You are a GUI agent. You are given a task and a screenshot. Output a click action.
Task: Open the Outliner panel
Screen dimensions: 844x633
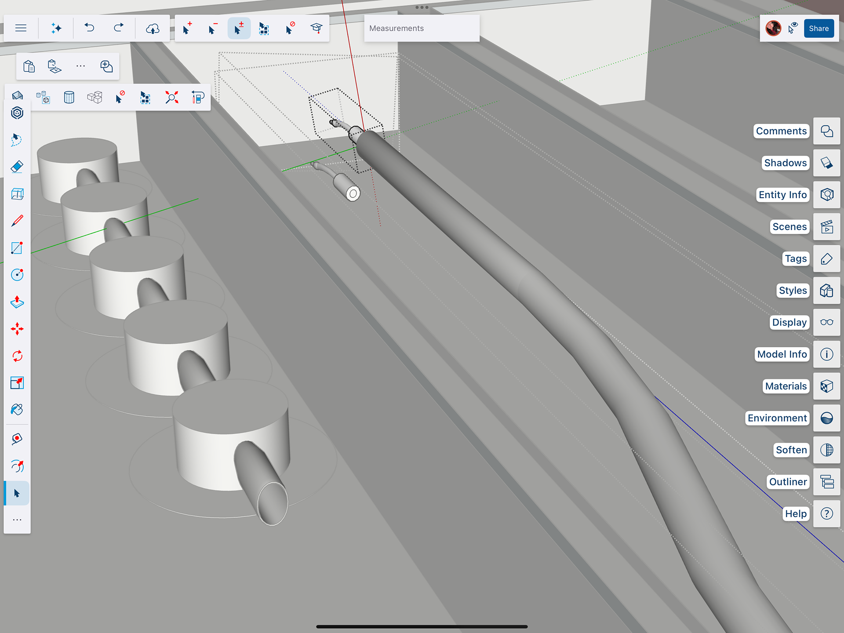pyautogui.click(x=826, y=482)
